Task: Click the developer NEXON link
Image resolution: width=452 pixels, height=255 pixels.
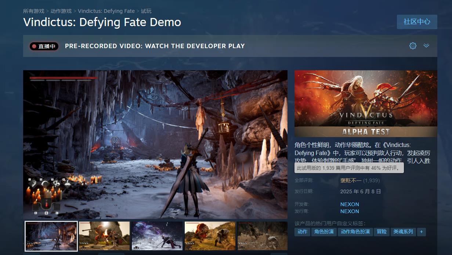Action: (350, 204)
